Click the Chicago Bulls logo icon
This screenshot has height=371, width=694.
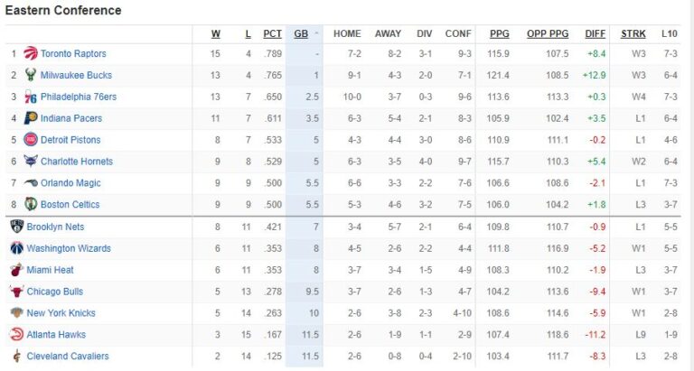16,292
